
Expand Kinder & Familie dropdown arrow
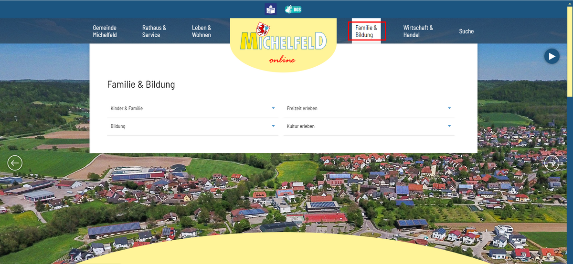pos(274,108)
